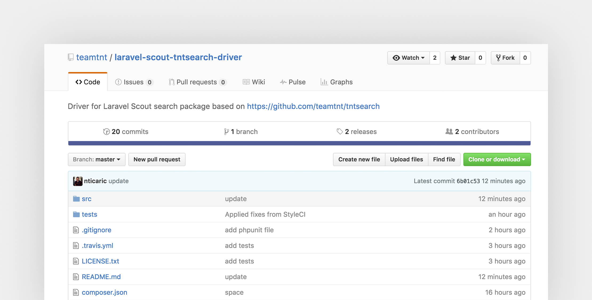Click the .gitignore file icon
This screenshot has height=300, width=592.
tap(76, 230)
